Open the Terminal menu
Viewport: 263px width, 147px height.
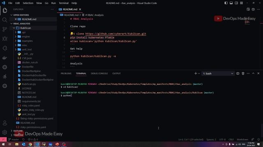point(64,3)
